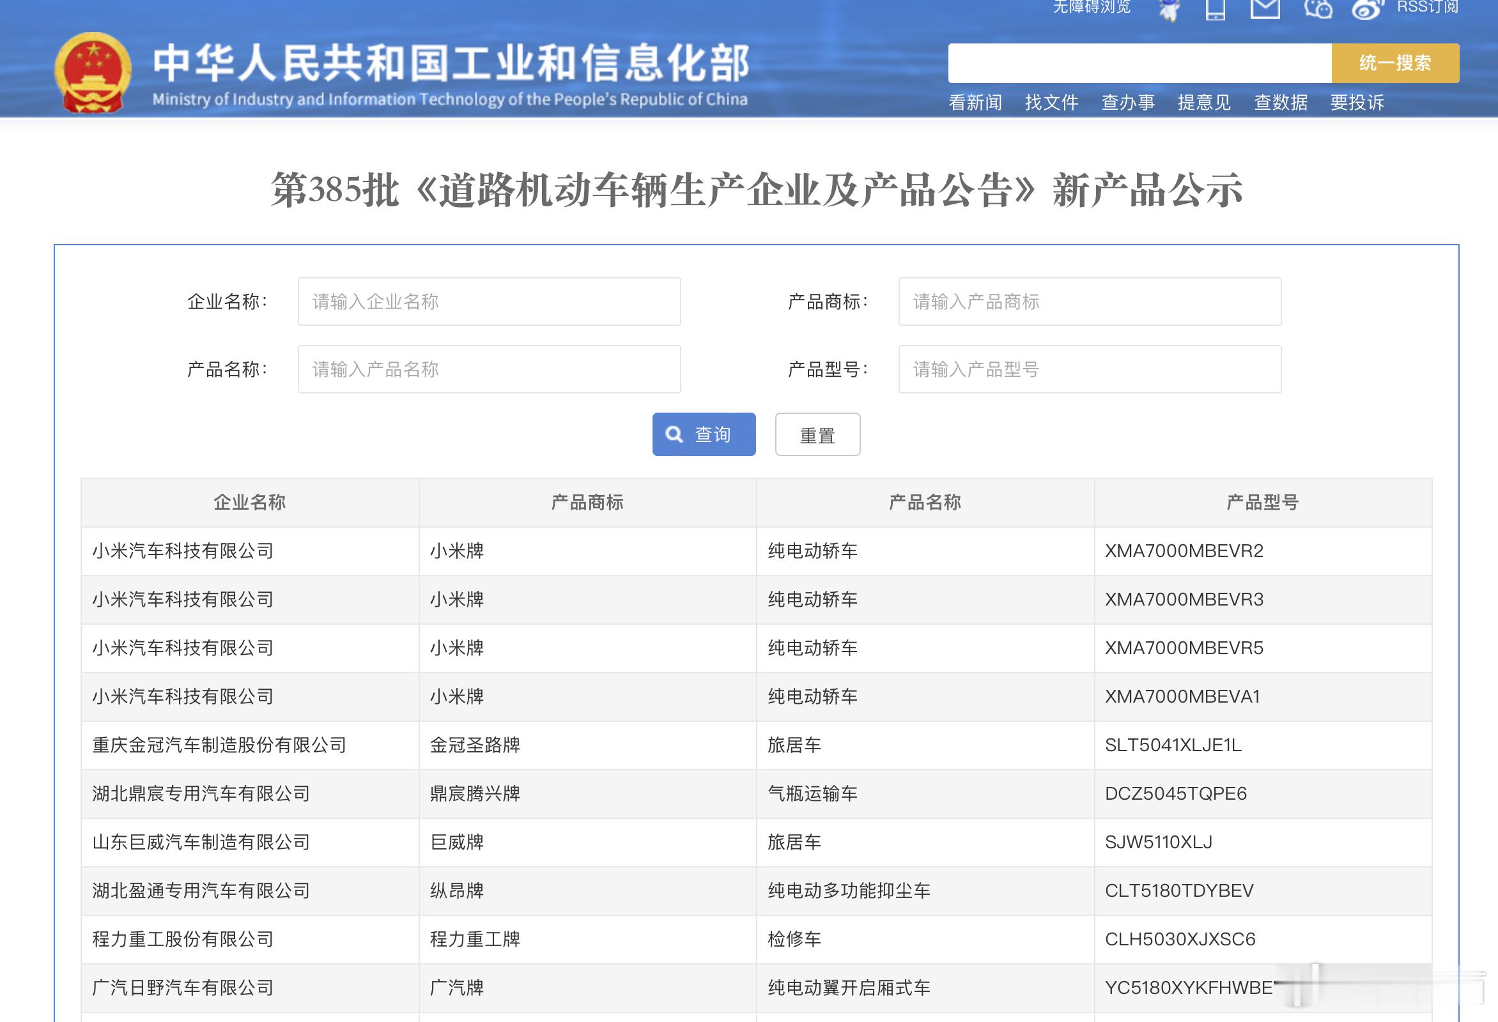Image resolution: width=1498 pixels, height=1022 pixels.
Task: Open the WeChat icon in the header
Action: [1318, 8]
